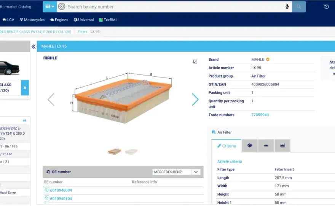The image size is (335, 206).
Task: Enlarge the product image
Action: pyautogui.click(x=195, y=62)
